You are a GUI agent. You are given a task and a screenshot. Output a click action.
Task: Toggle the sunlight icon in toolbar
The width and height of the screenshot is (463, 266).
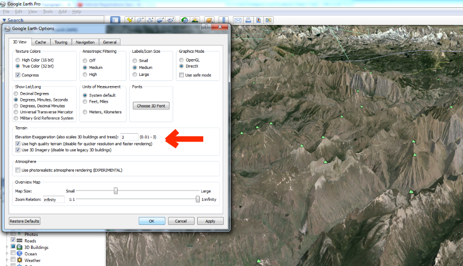pyautogui.click(x=195, y=20)
